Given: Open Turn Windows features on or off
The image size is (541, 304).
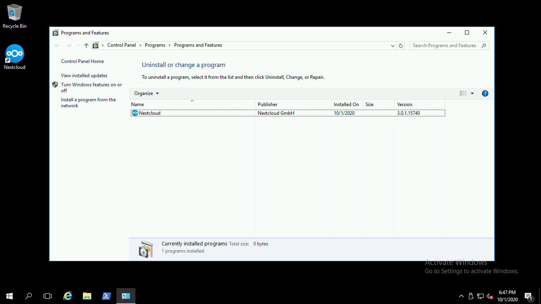Looking at the screenshot, I should tap(91, 87).
